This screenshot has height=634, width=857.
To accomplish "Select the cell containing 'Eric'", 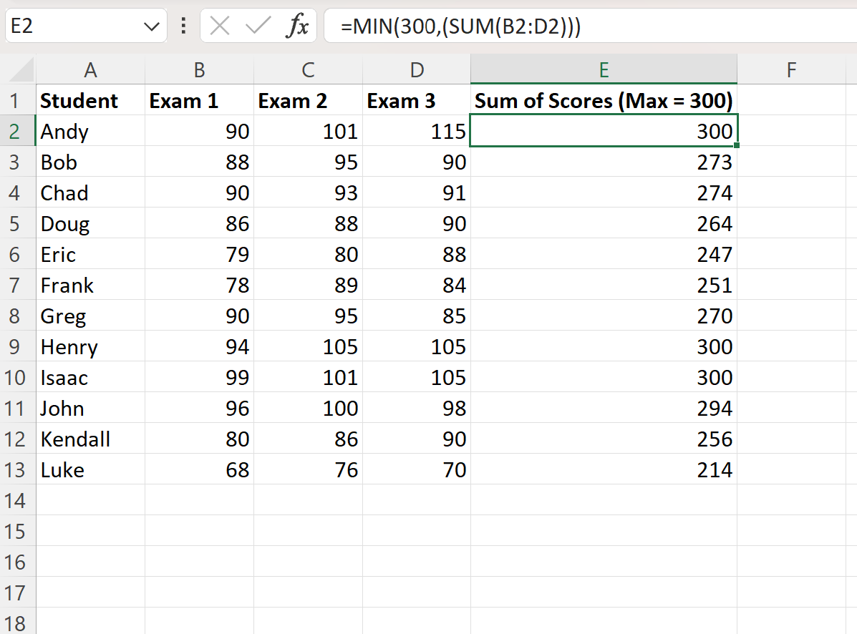I will pyautogui.click(x=90, y=255).
